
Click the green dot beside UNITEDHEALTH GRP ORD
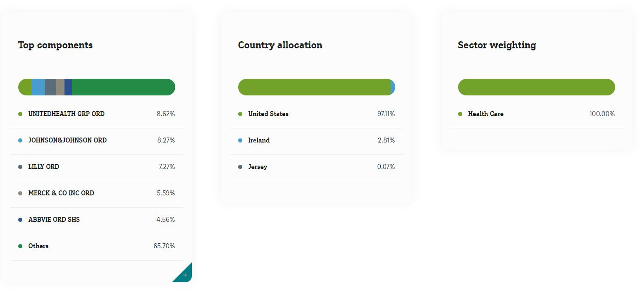[20, 114]
